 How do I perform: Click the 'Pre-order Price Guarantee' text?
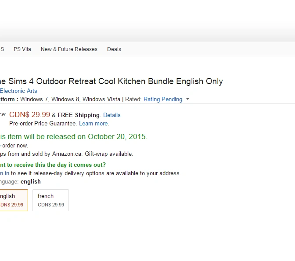[x=43, y=124]
